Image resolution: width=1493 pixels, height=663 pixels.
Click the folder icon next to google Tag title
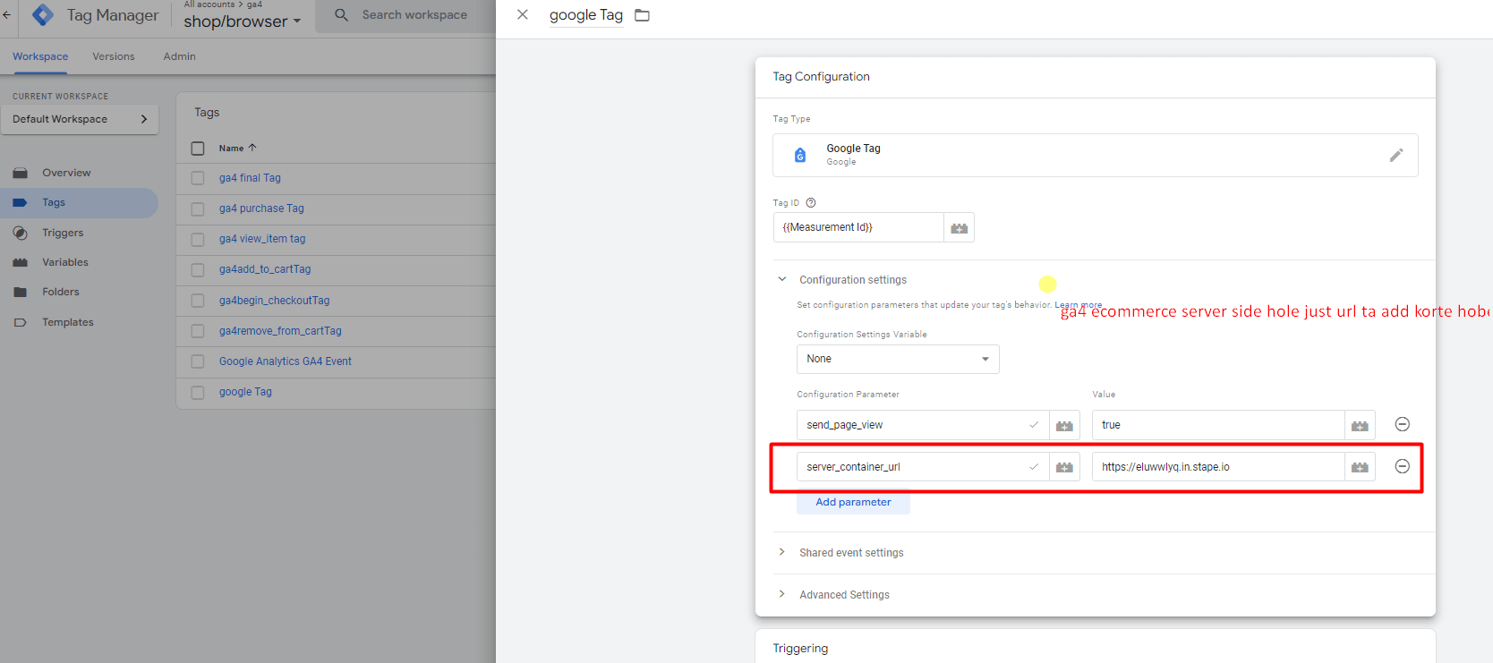point(642,15)
